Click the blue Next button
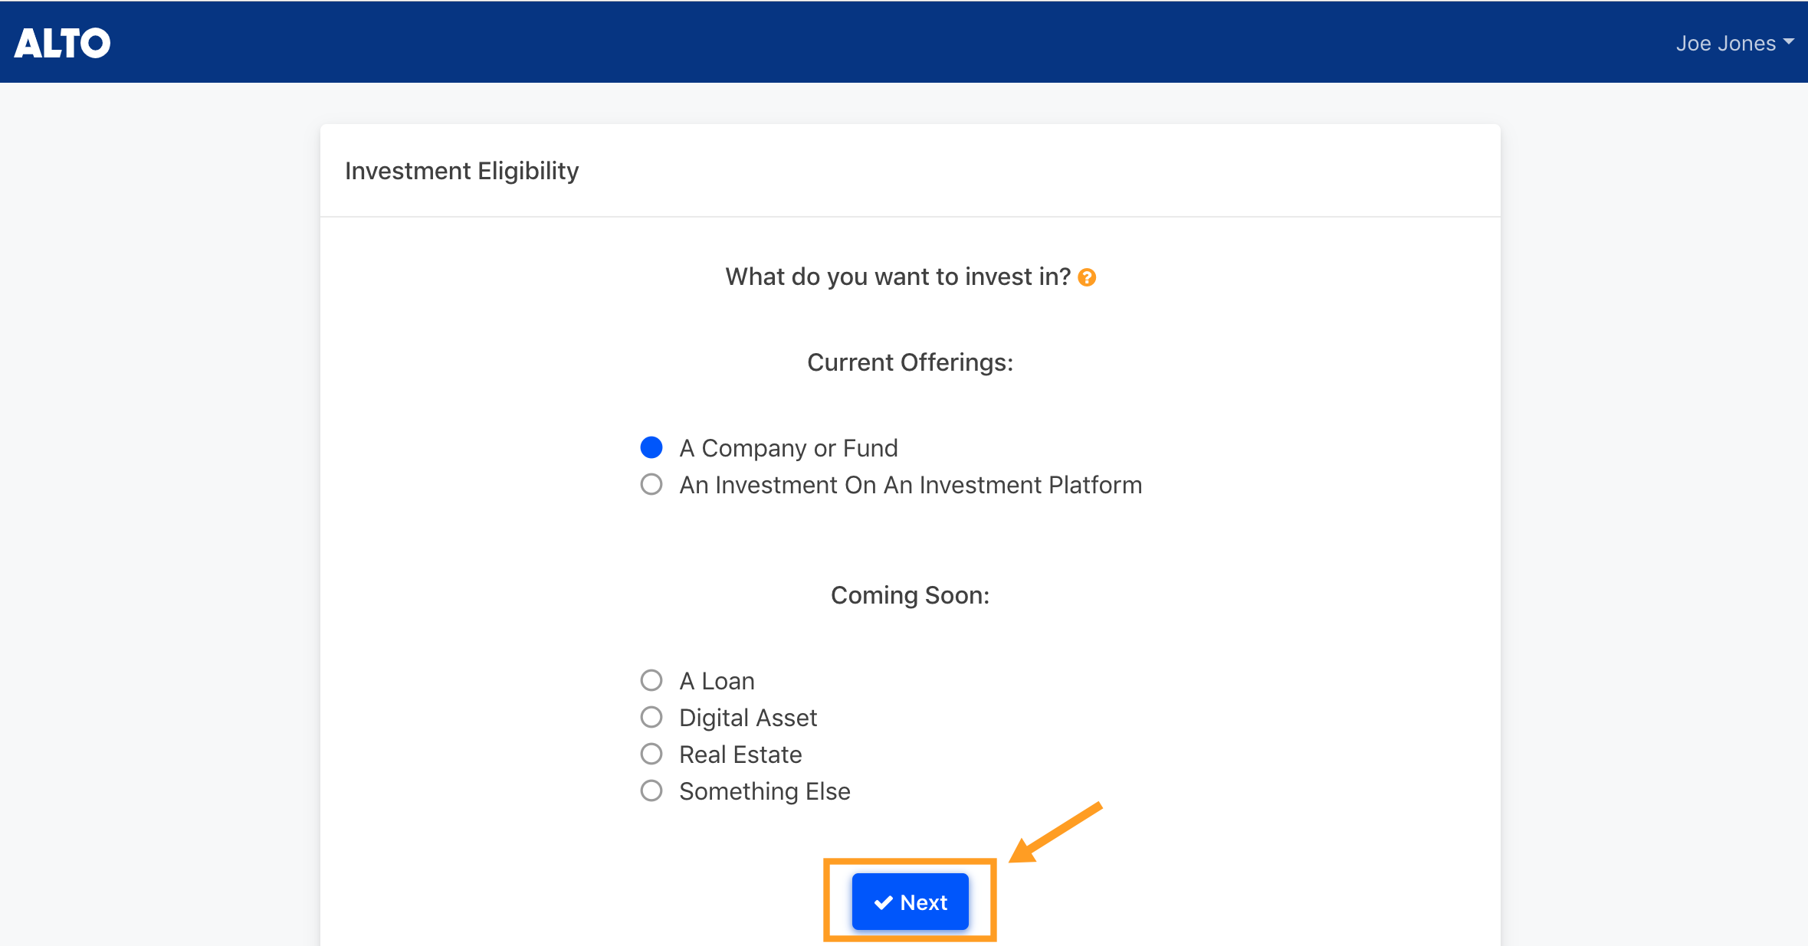Screen dimensions: 1808x946 click(x=911, y=902)
